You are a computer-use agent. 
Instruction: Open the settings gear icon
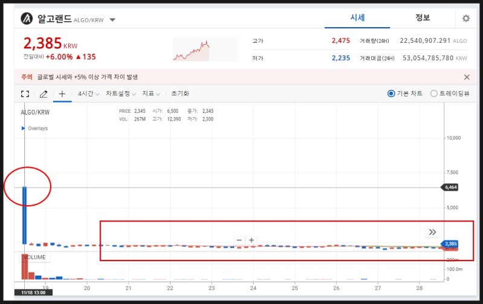click(x=465, y=19)
